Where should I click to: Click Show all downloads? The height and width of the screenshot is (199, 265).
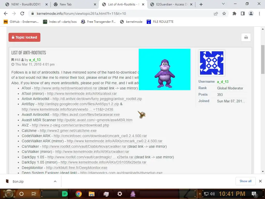coord(245,181)
